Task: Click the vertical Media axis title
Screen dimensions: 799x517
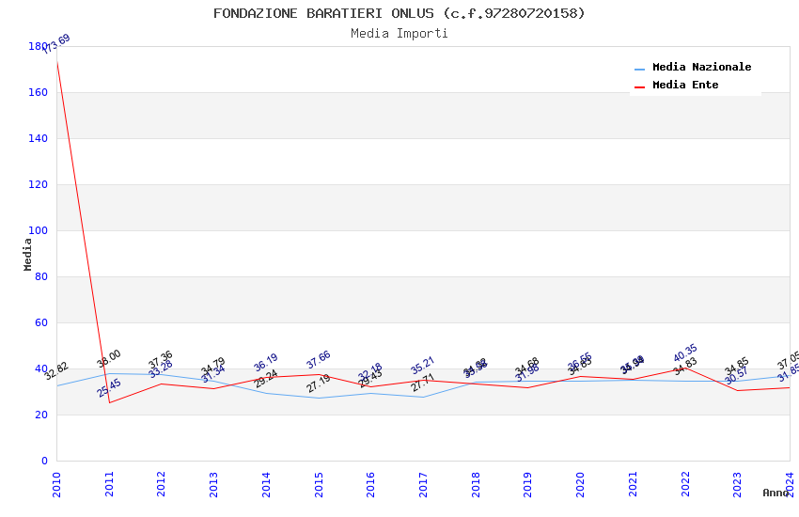Action: click(27, 254)
